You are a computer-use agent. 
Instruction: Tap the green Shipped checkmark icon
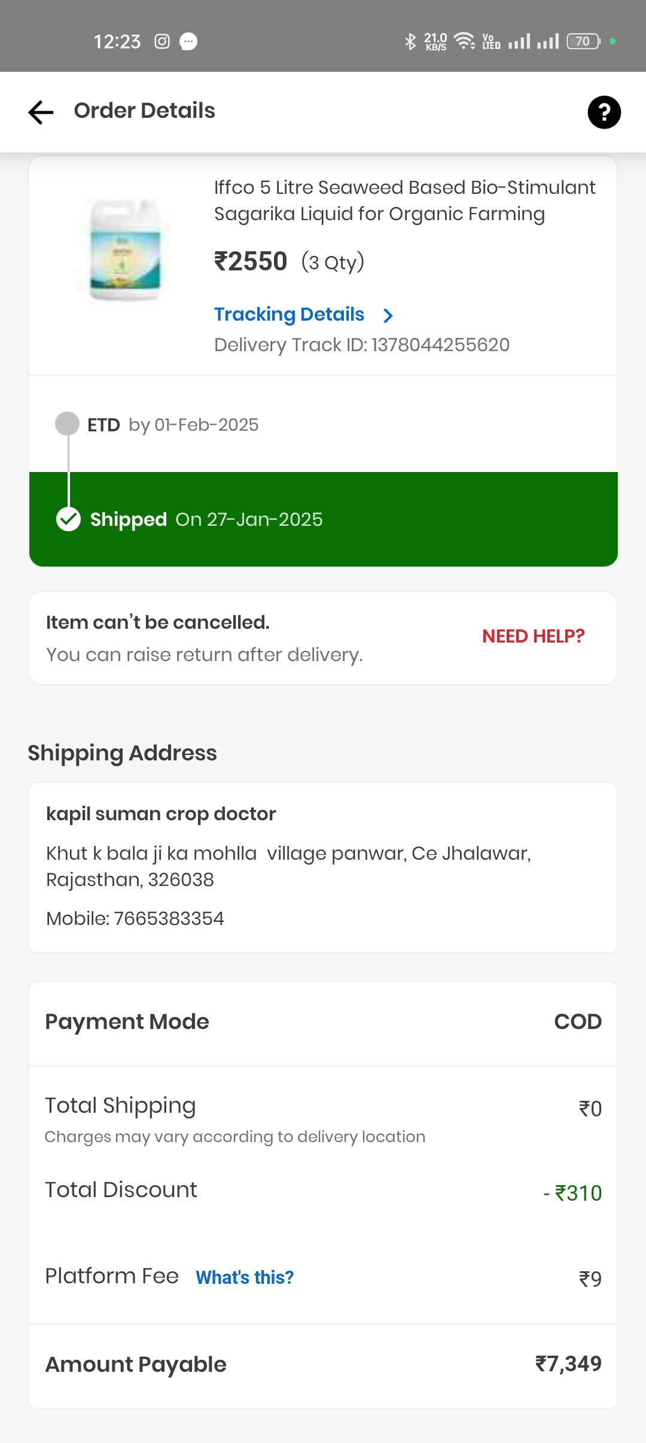(69, 519)
